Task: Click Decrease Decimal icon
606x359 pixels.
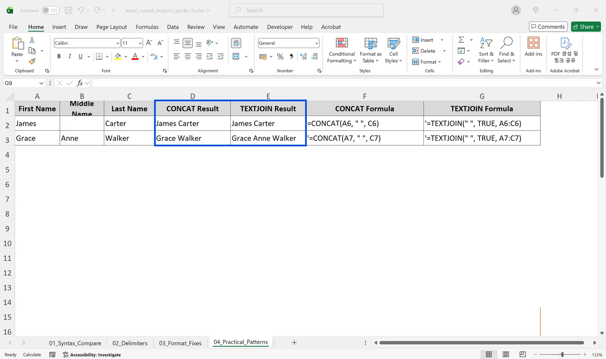Action: [314, 56]
